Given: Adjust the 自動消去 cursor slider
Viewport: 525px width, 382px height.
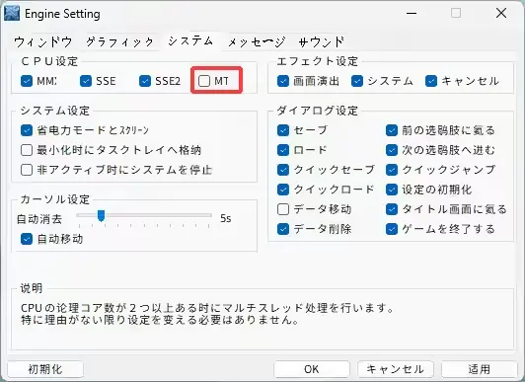Looking at the screenshot, I should pyautogui.click(x=101, y=216).
